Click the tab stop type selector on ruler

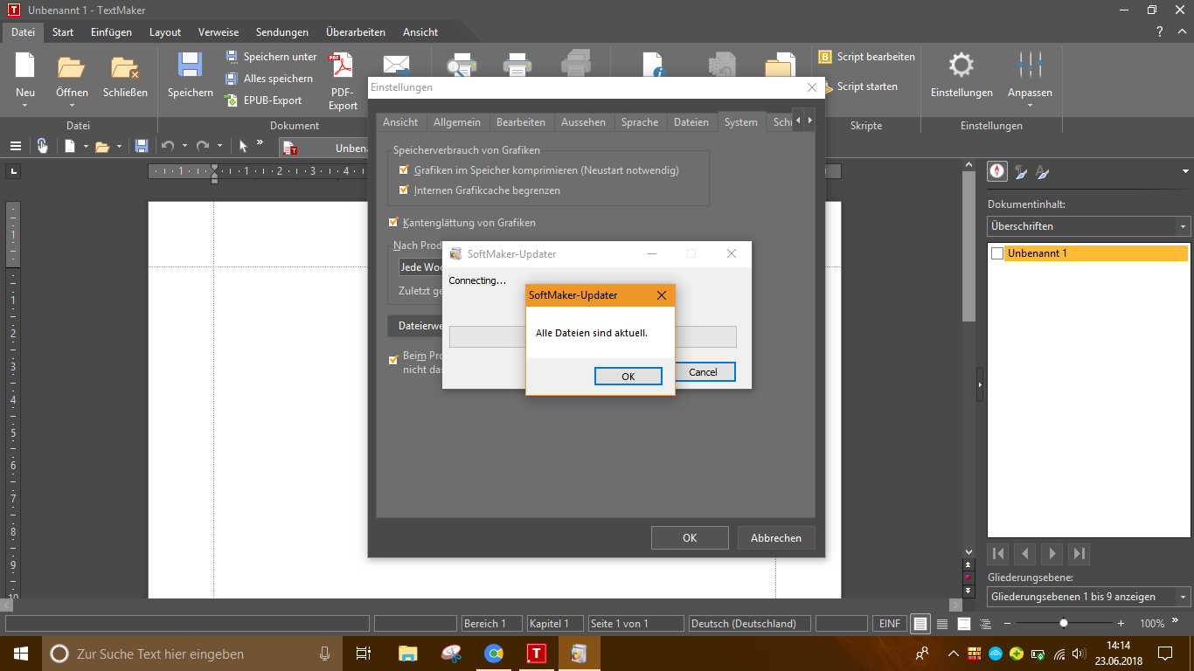click(13, 171)
